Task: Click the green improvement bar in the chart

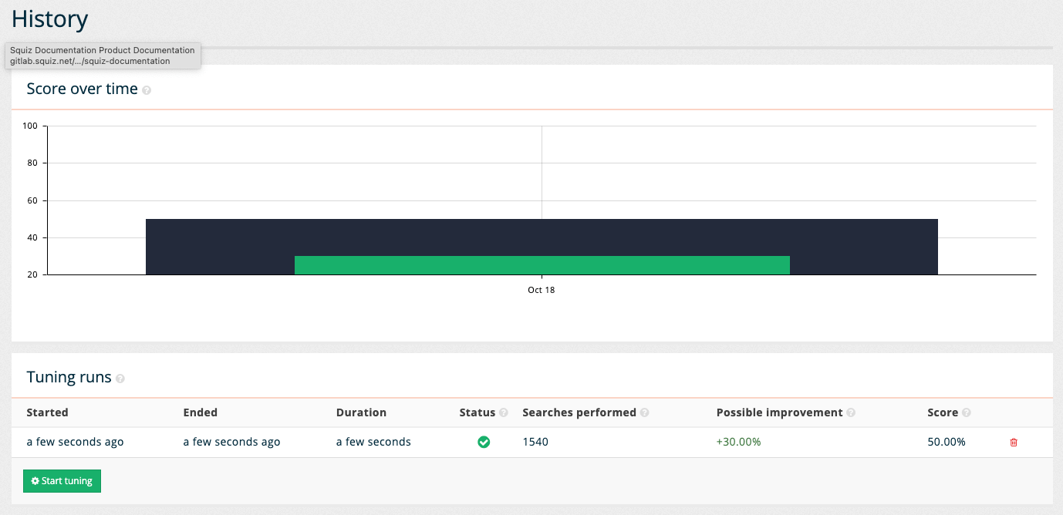Action: click(x=542, y=265)
